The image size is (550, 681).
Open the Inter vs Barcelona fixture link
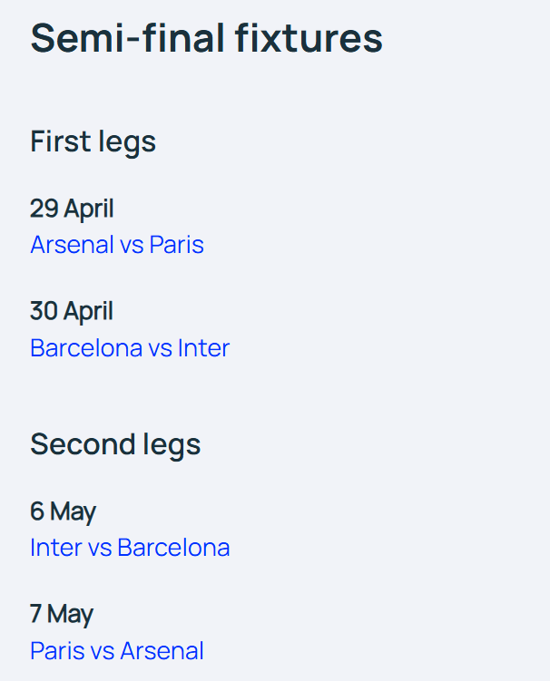[130, 547]
